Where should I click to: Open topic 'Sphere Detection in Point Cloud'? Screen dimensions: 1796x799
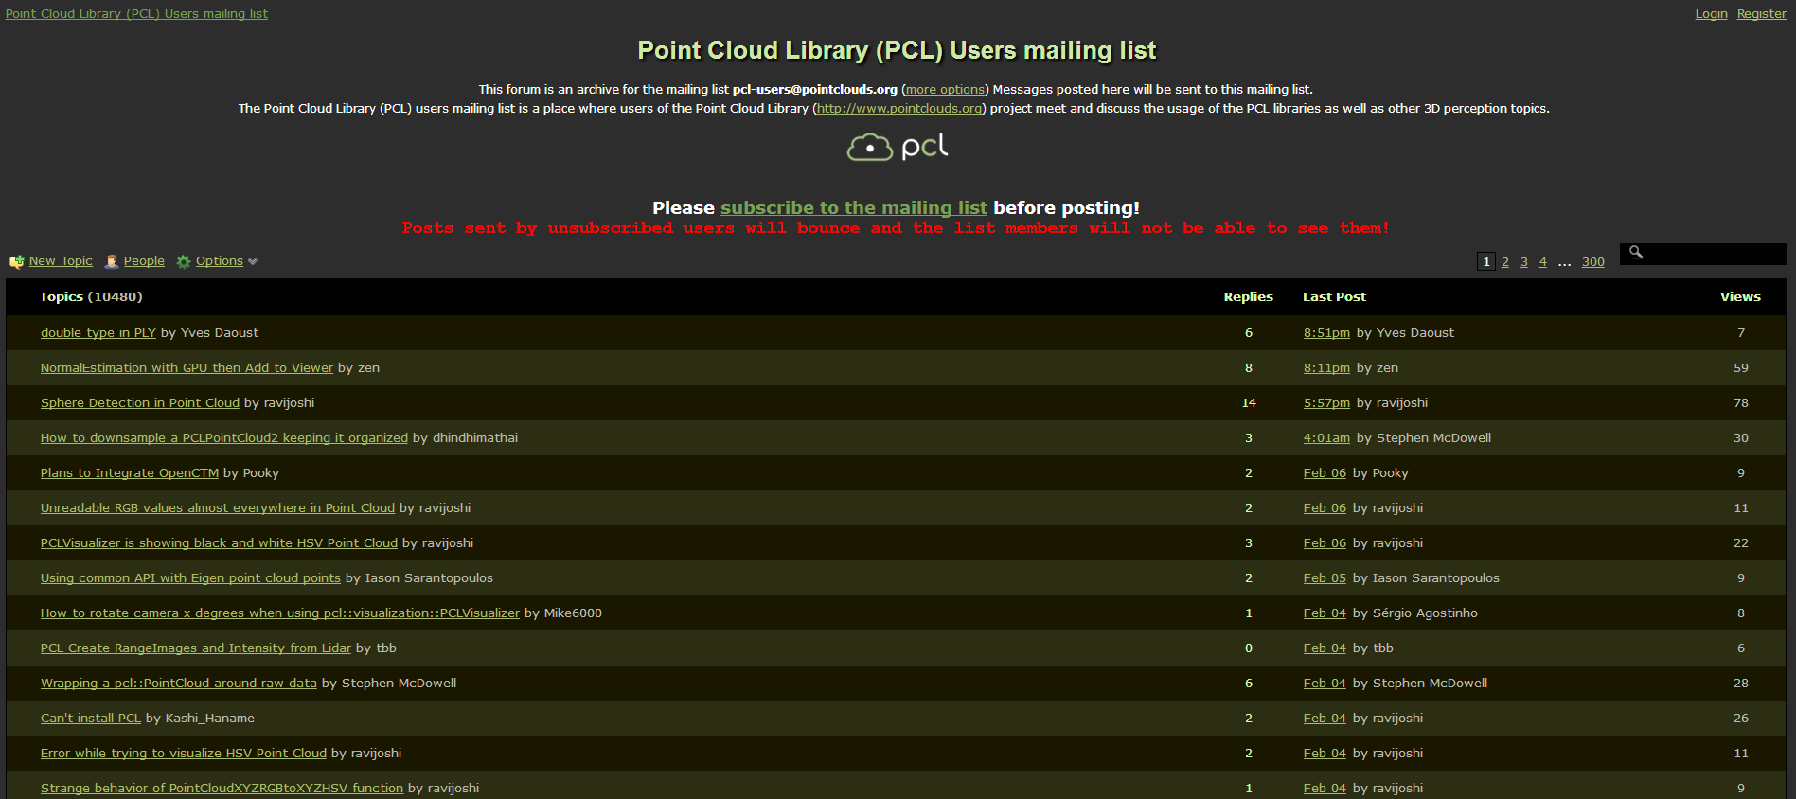coord(140,403)
